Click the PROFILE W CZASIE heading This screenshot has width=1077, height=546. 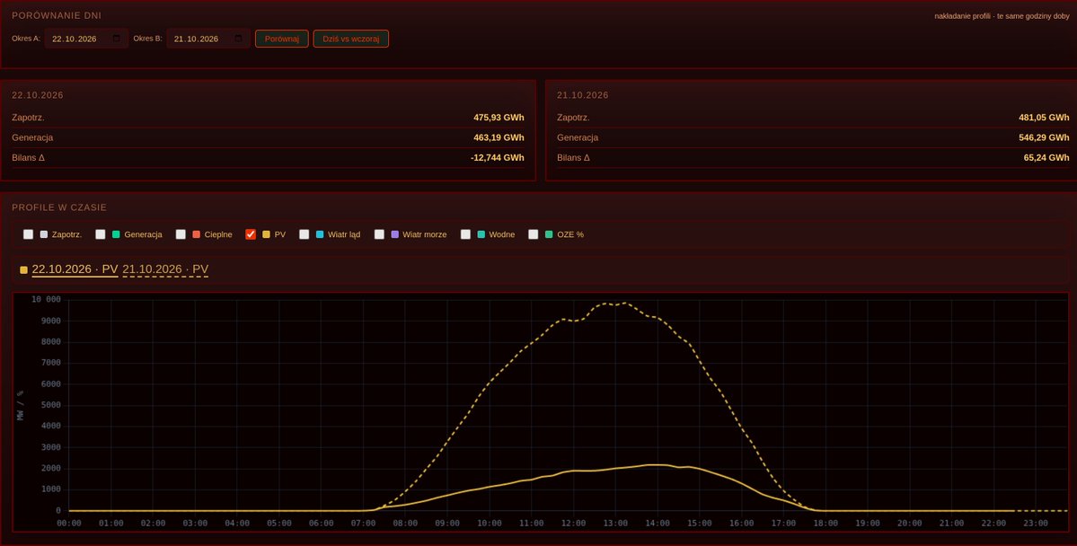(x=59, y=207)
